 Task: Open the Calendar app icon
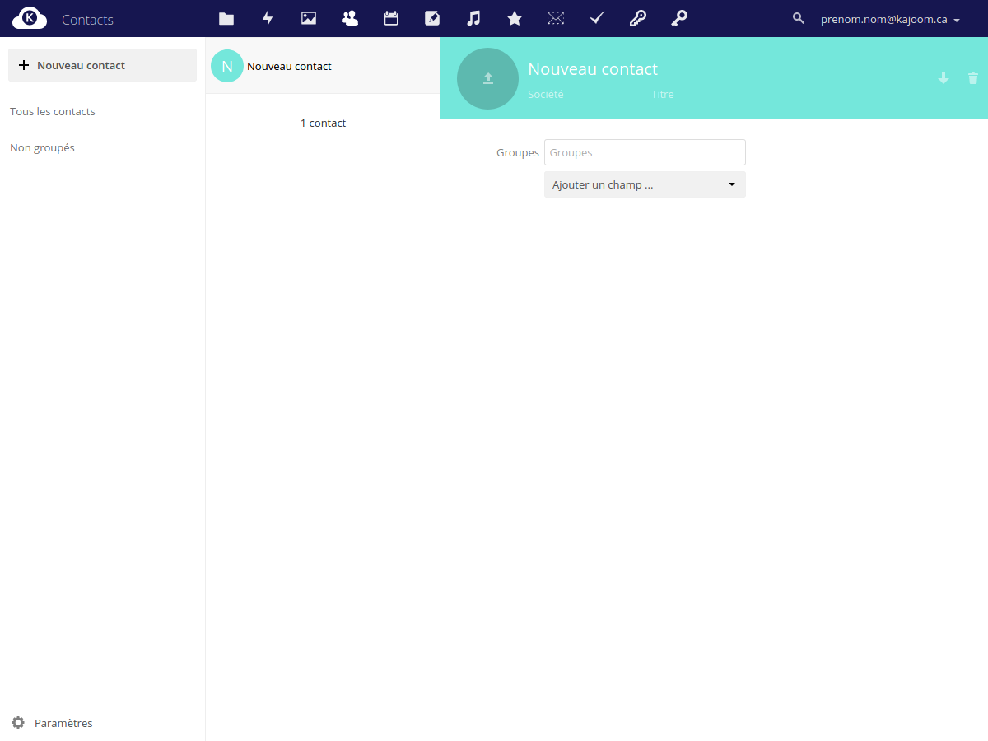pos(391,18)
